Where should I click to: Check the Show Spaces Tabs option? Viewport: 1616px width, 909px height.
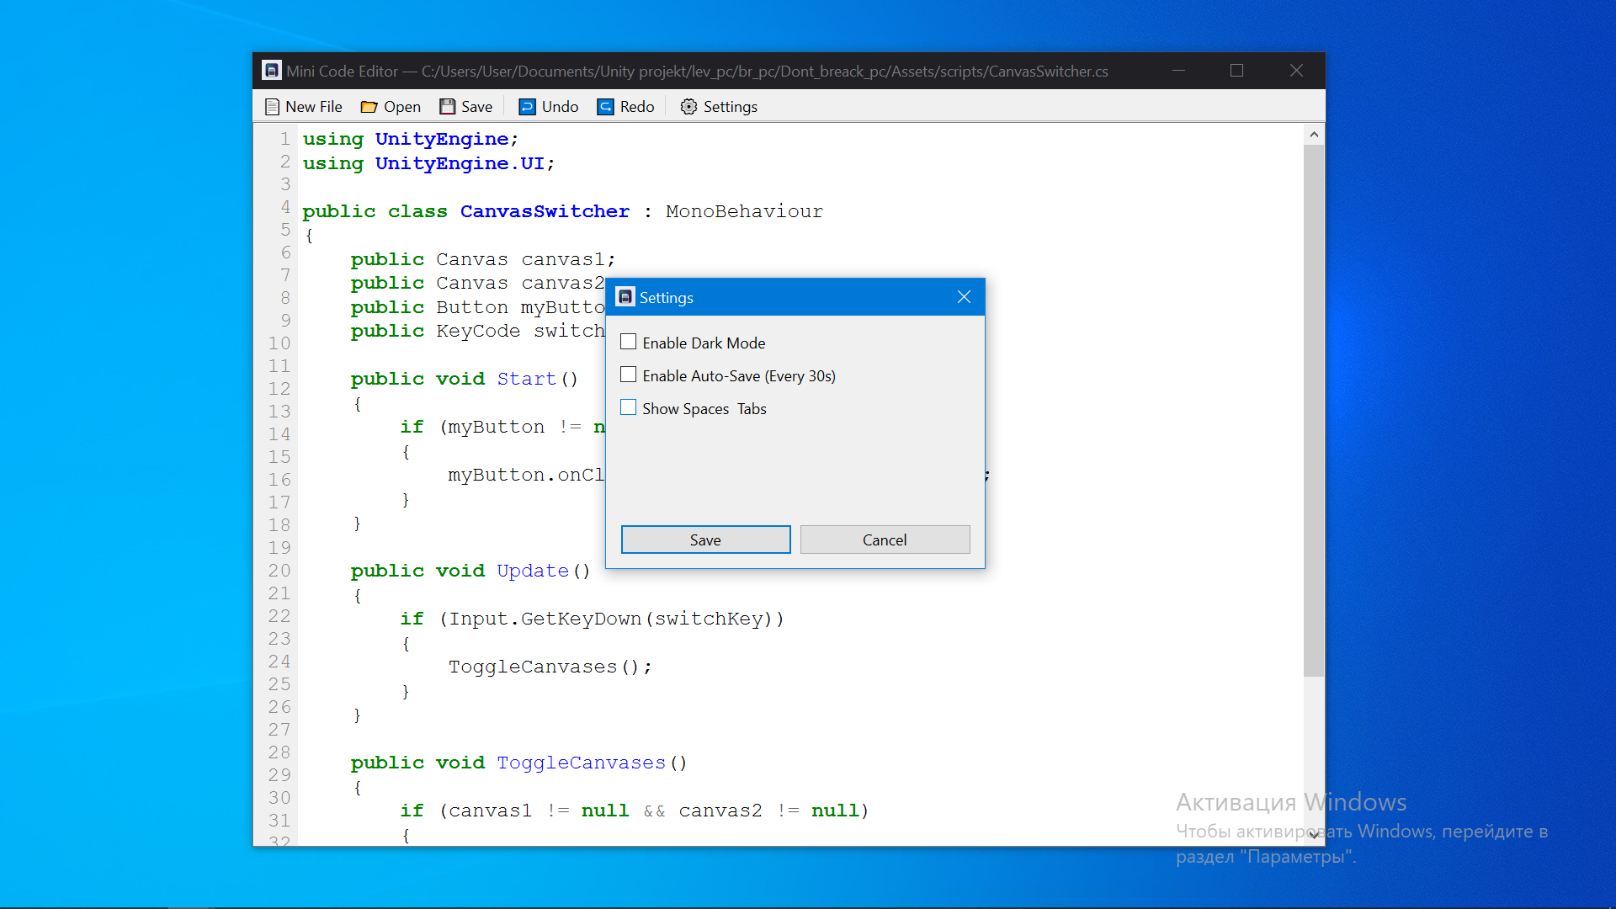pyautogui.click(x=628, y=407)
